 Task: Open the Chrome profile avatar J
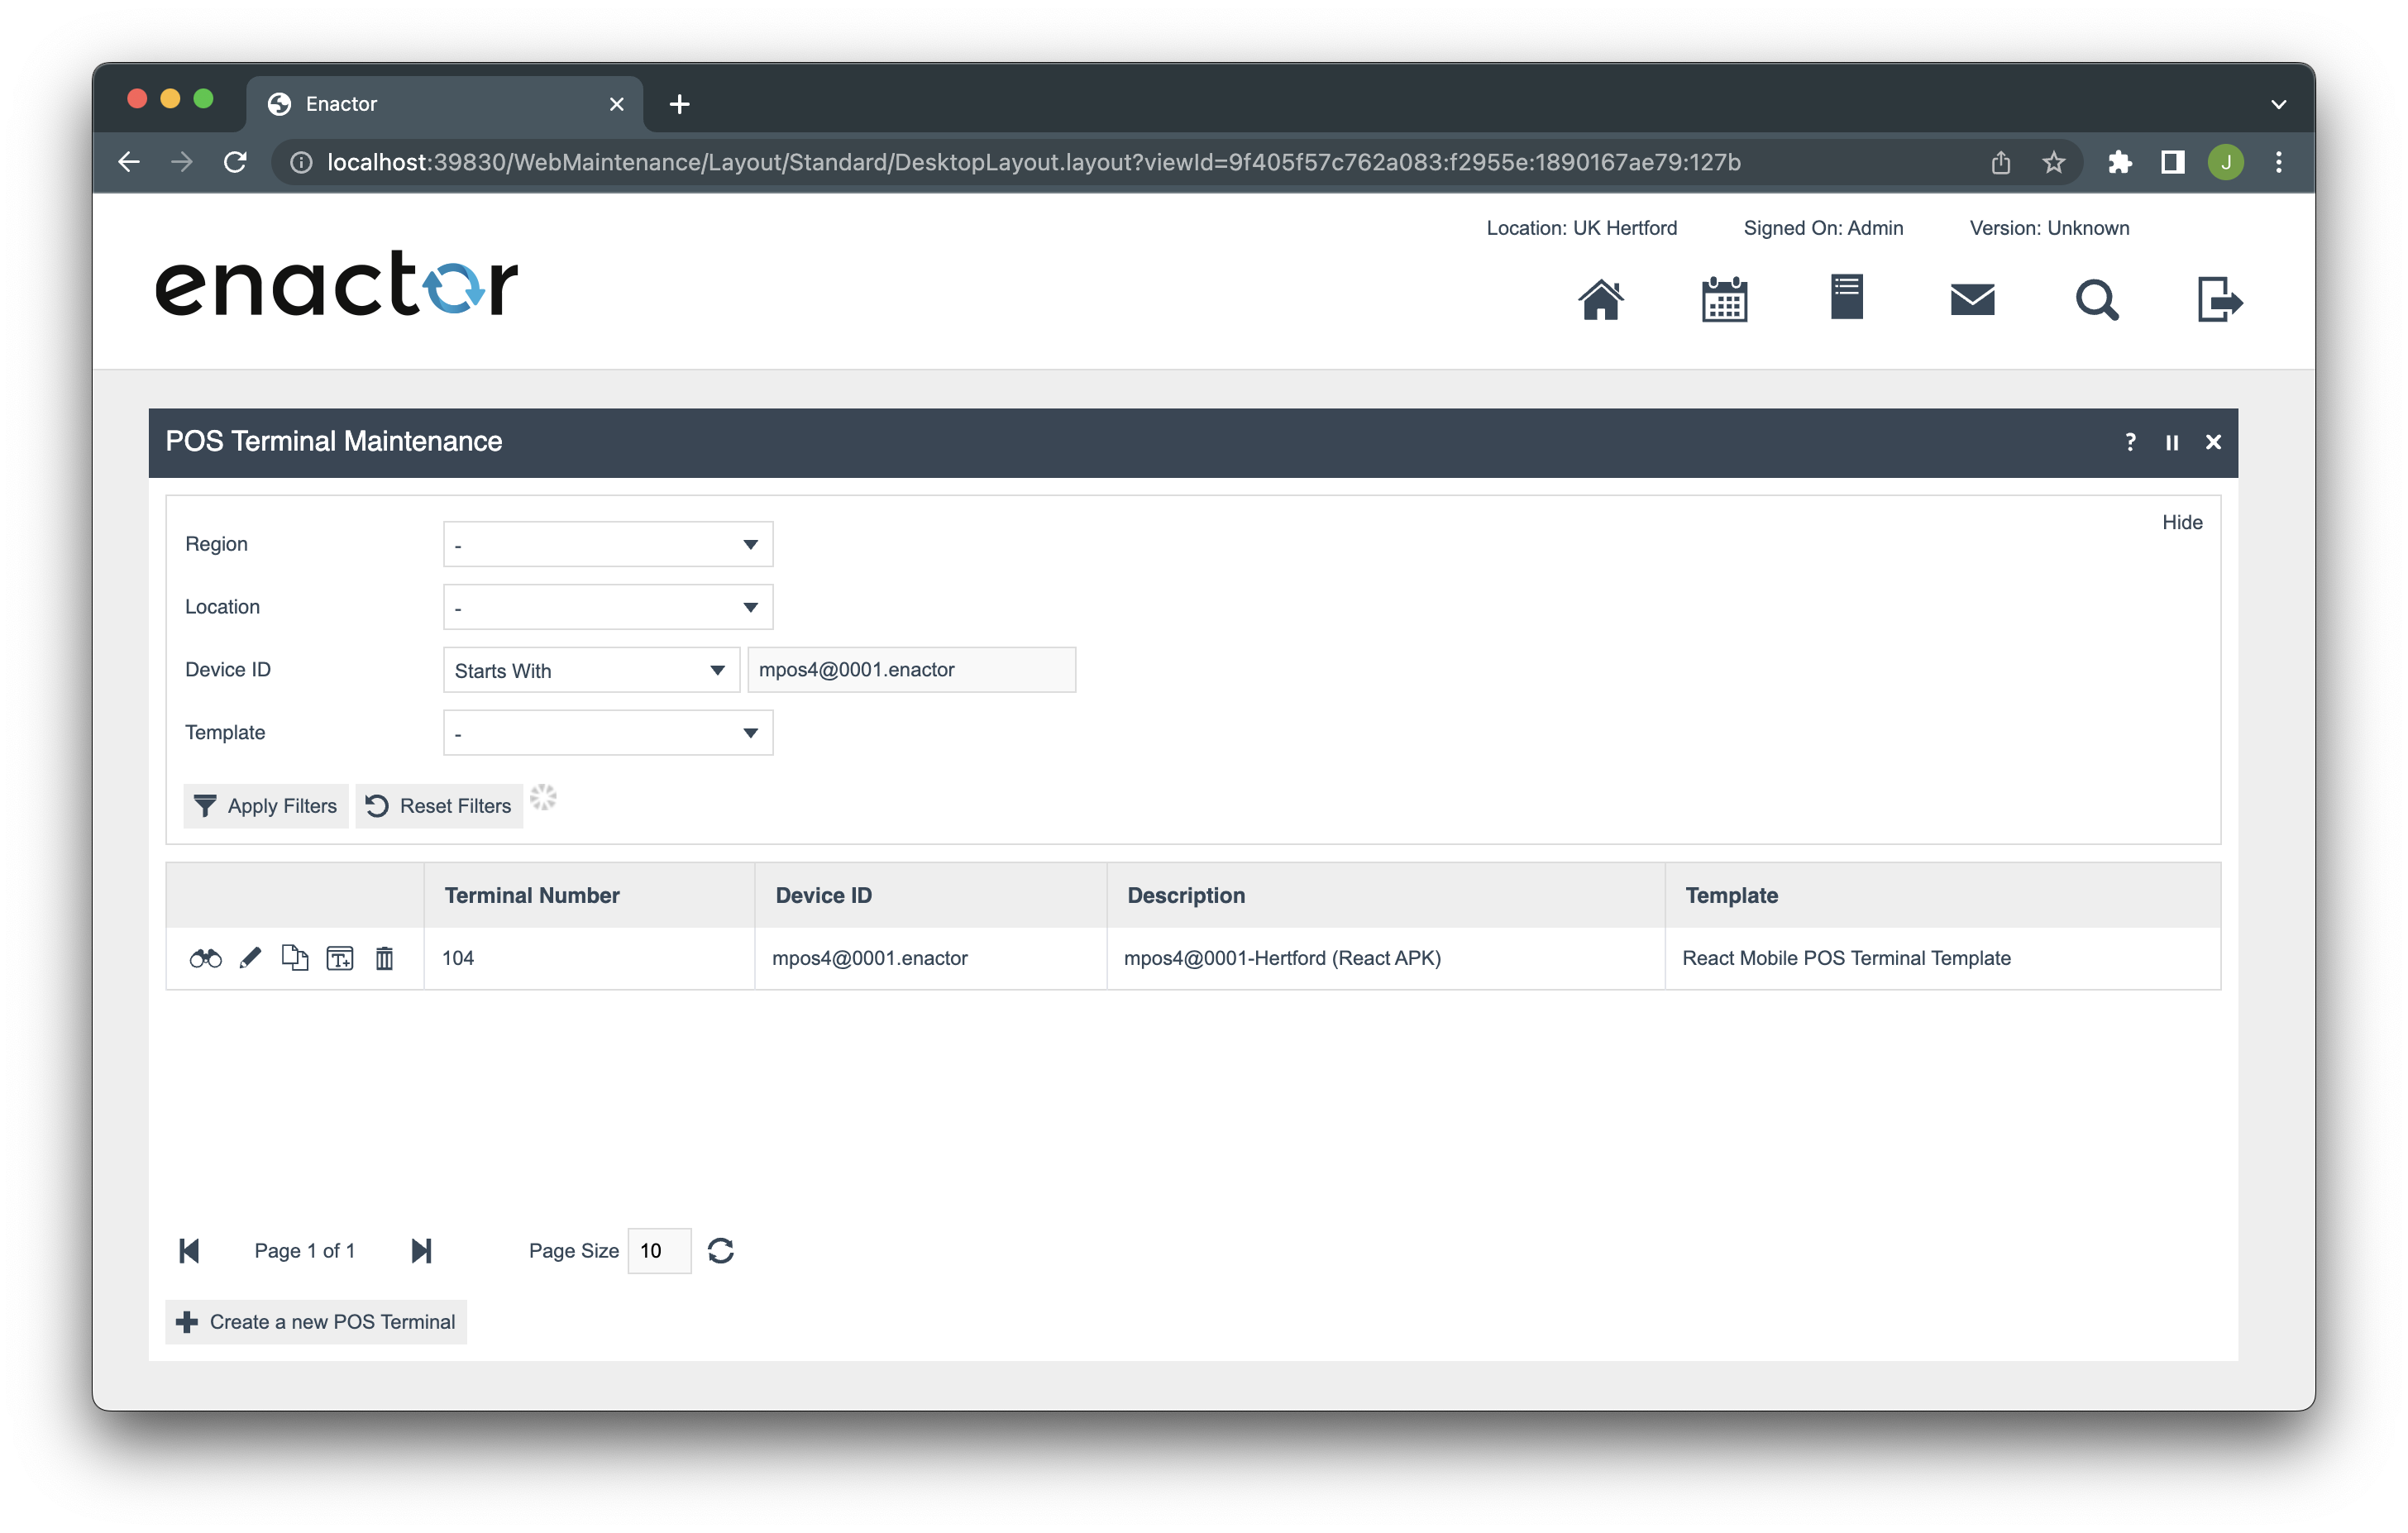[2225, 162]
